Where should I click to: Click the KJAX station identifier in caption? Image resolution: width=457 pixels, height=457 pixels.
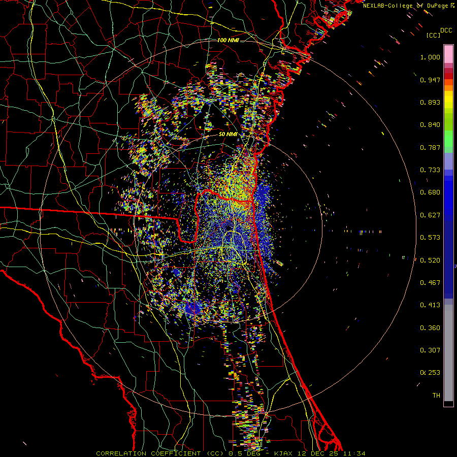pos(283,453)
